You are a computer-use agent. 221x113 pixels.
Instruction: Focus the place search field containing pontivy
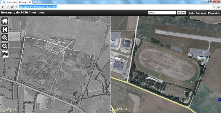162,13
